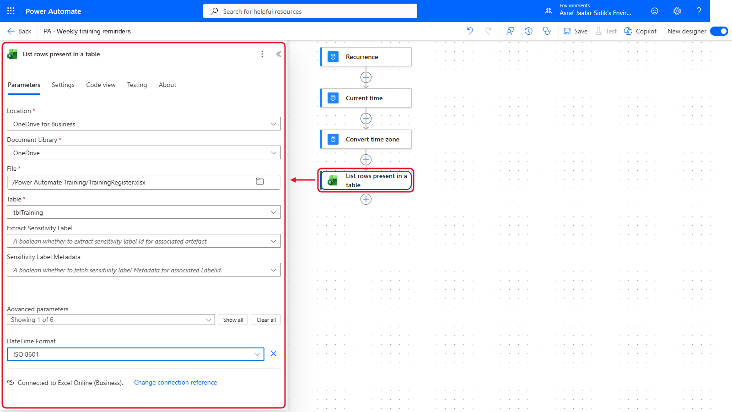Go Back using the Back button
This screenshot has height=412, width=732.
tap(19, 31)
